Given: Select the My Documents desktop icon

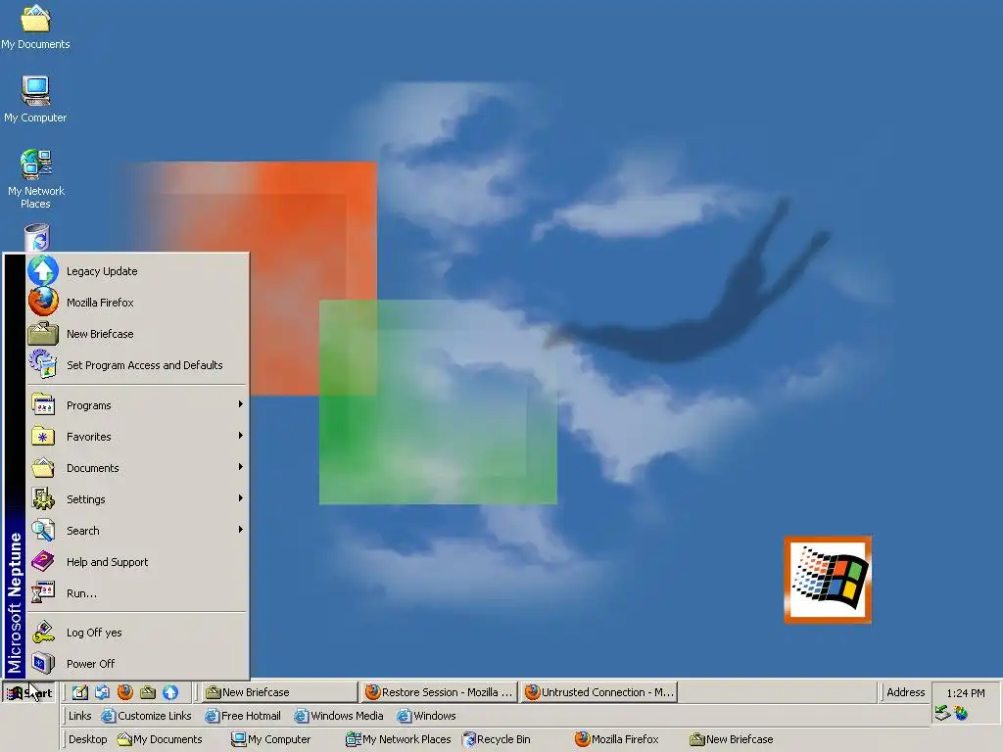Looking at the screenshot, I should pos(35,26).
